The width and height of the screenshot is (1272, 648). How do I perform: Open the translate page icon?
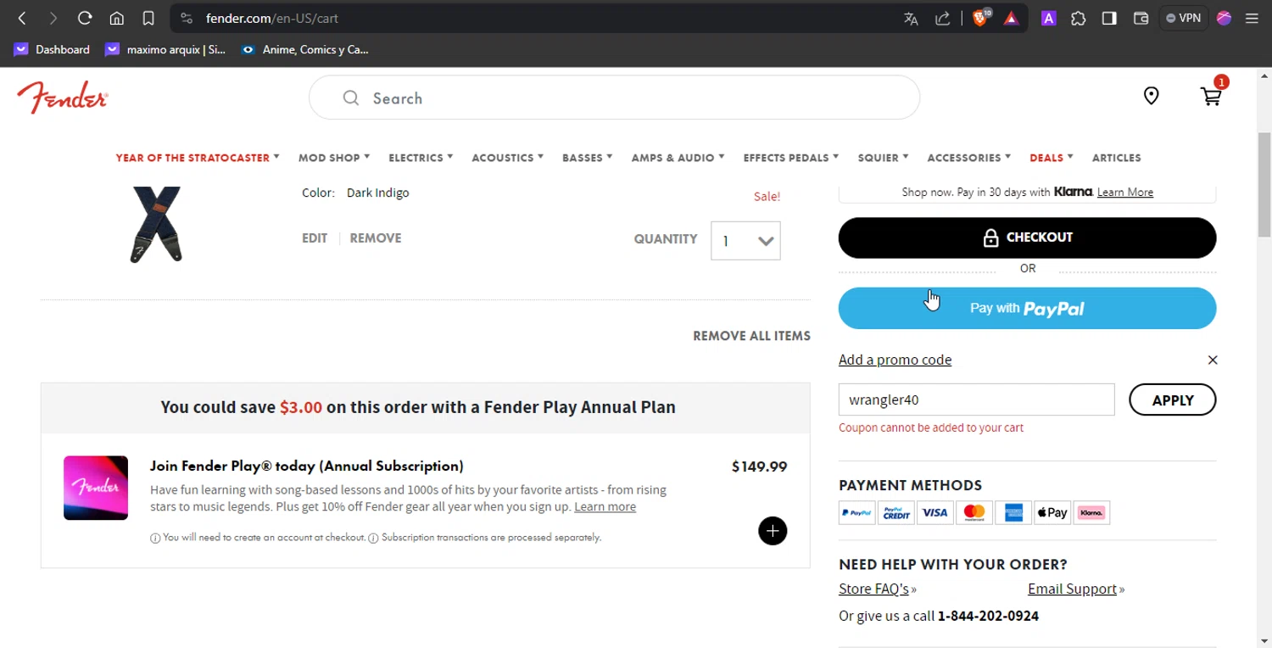pyautogui.click(x=912, y=18)
